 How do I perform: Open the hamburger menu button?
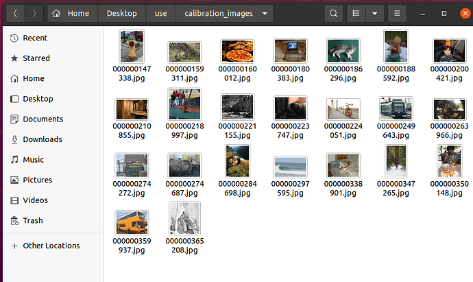[x=396, y=14]
